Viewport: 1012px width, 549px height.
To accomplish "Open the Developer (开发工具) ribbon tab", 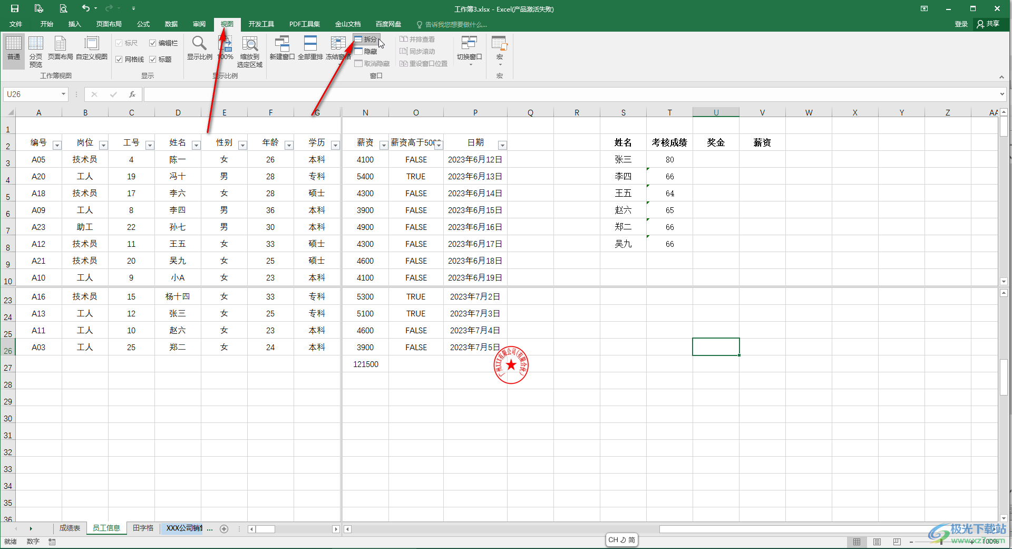I will point(261,24).
